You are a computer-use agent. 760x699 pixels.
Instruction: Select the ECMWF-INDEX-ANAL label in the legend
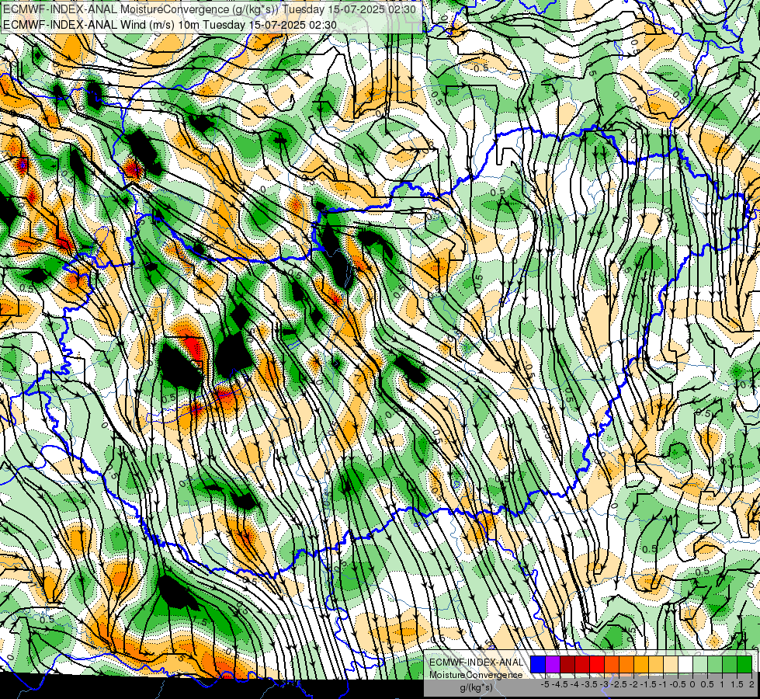pos(477,662)
